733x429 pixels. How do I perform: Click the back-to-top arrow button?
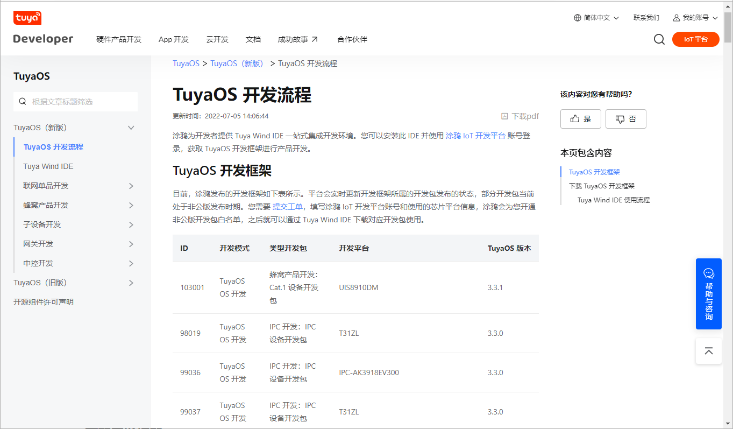708,350
